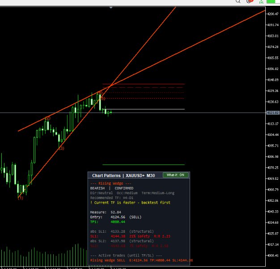Click the '--- Active trades (until TP/SL) ---' line
This screenshot has height=269, width=280.
tap(126, 256)
